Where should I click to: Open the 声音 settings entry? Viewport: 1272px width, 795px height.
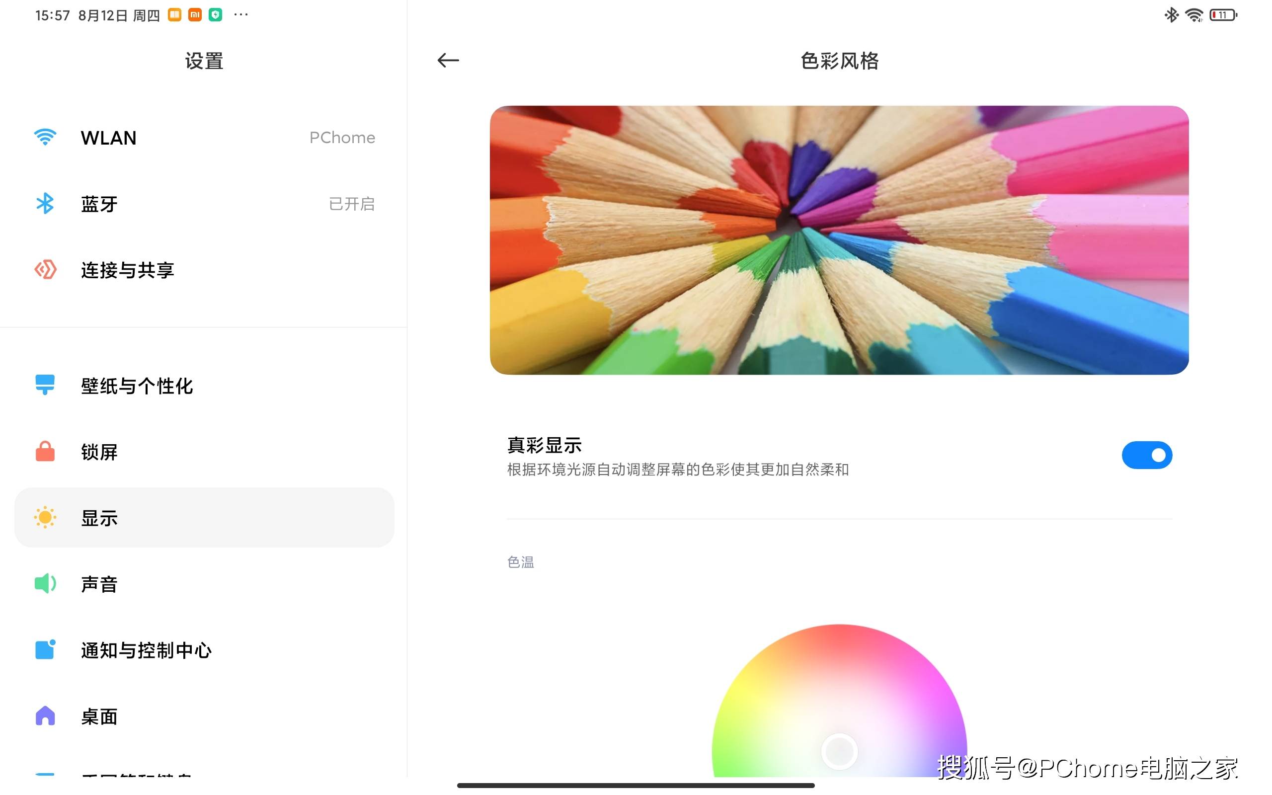[204, 584]
